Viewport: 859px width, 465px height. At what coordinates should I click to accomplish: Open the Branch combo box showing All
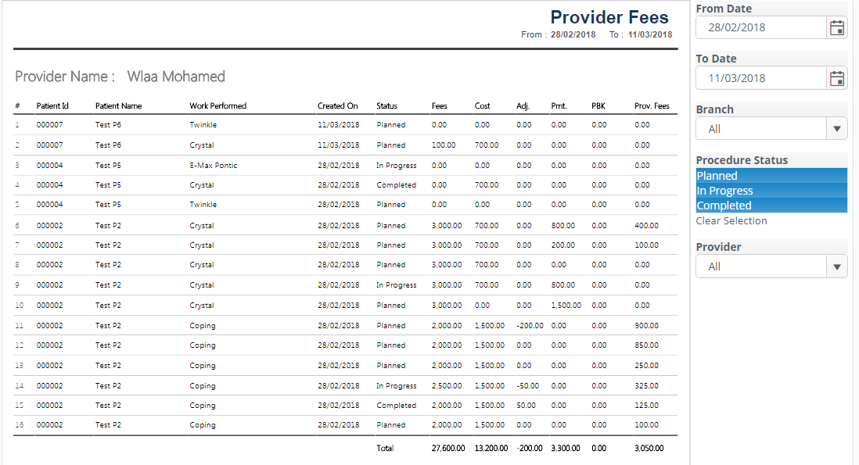pos(760,129)
